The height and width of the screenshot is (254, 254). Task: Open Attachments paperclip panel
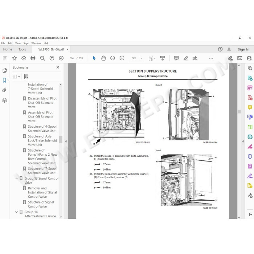[x=4, y=90]
